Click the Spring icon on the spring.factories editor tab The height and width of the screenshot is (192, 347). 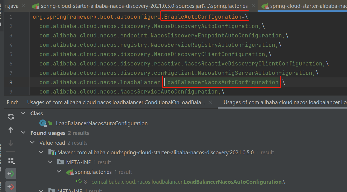pyautogui.click(x=36, y=6)
